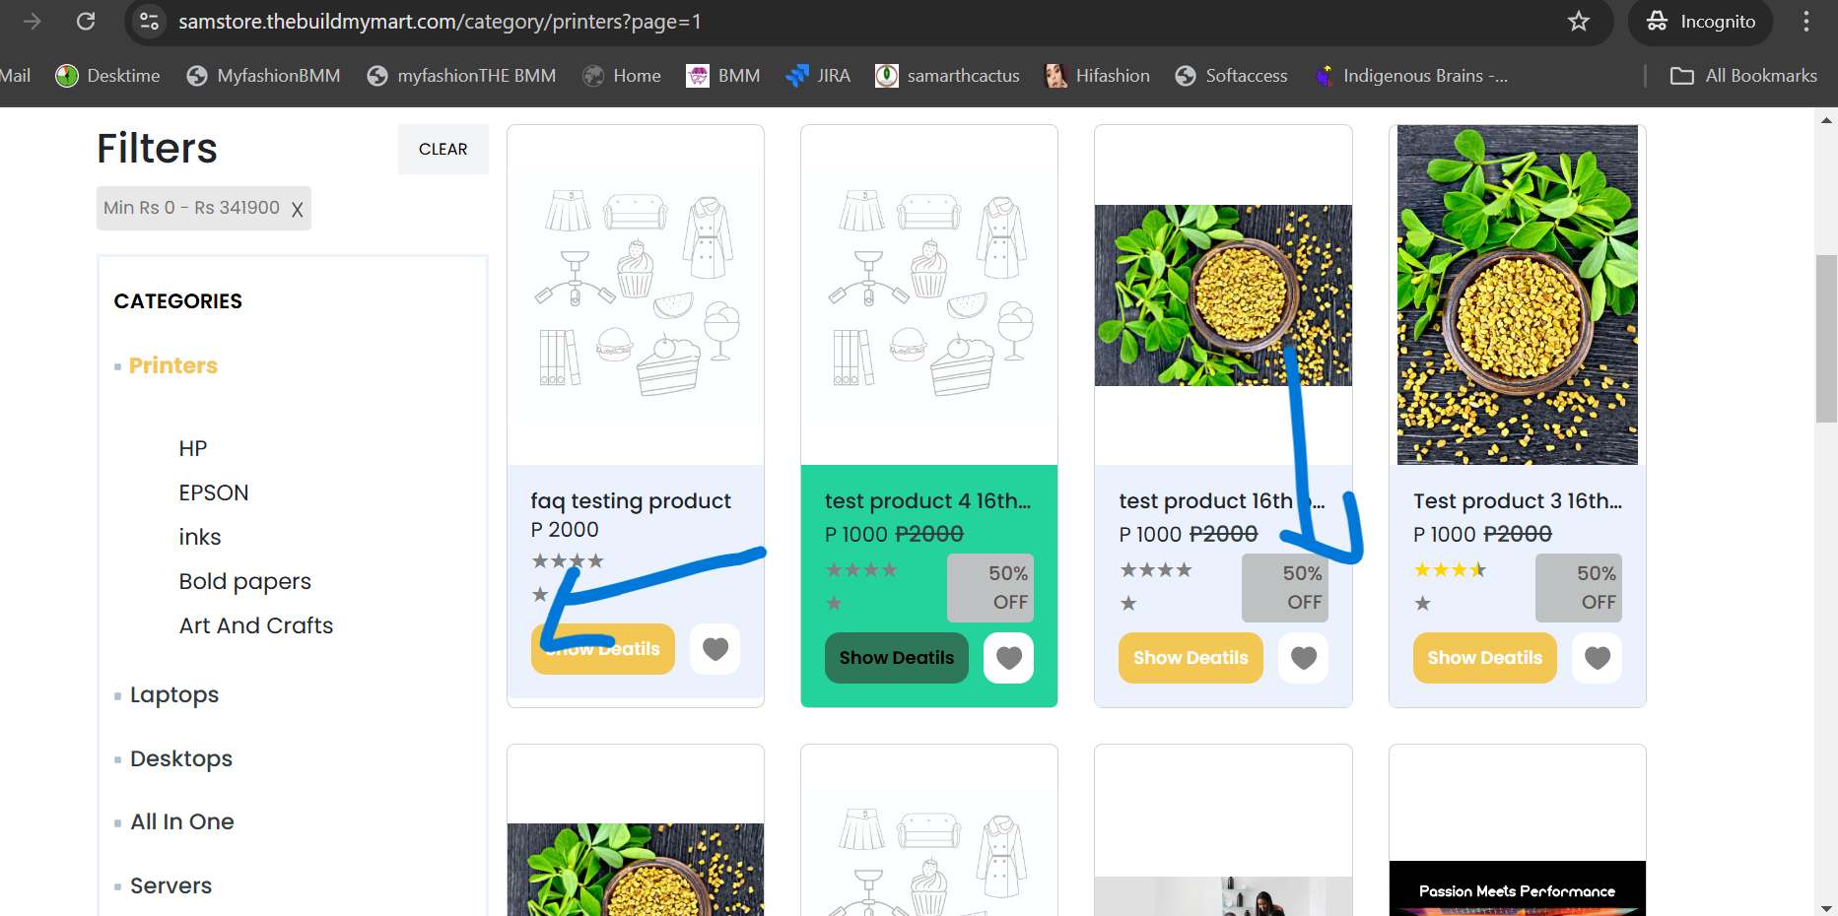This screenshot has height=916, width=1838.
Task: Open the Test product 3 16th image
Action: point(1518,294)
